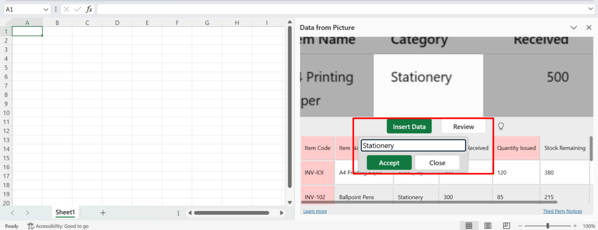This screenshot has width=598, height=230.
Task: Click the name box options dots
Action: (56, 9)
